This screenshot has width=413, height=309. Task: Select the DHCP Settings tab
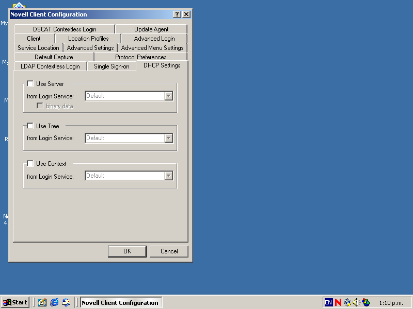pos(162,65)
